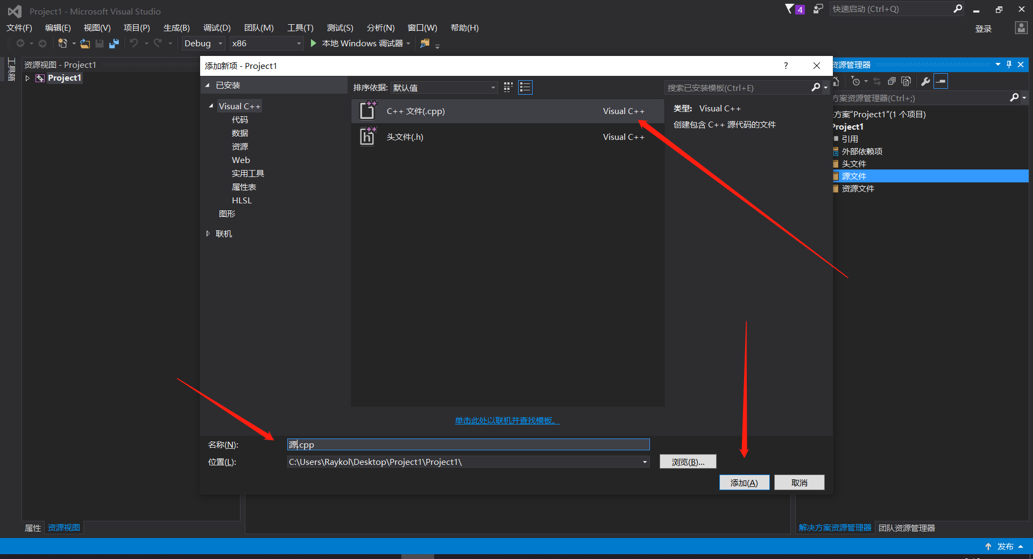Click the 取消 cancel button
Viewport: 1033px width, 559px height.
[x=799, y=483]
